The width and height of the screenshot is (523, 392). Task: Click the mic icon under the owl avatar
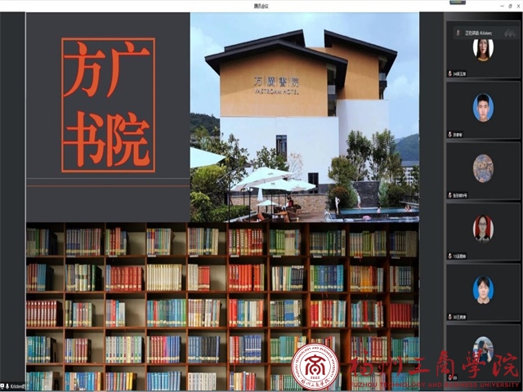pyautogui.click(x=450, y=195)
